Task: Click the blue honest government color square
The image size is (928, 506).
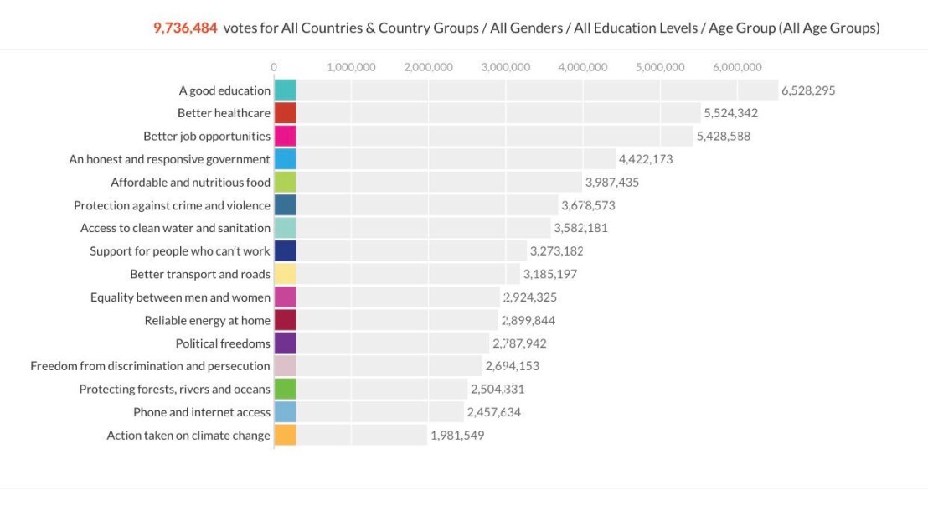Action: point(285,159)
